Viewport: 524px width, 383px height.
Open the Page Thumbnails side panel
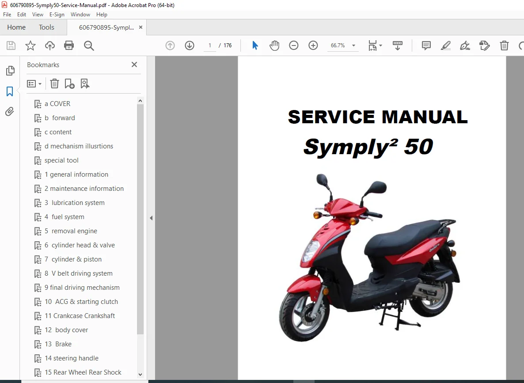point(10,71)
